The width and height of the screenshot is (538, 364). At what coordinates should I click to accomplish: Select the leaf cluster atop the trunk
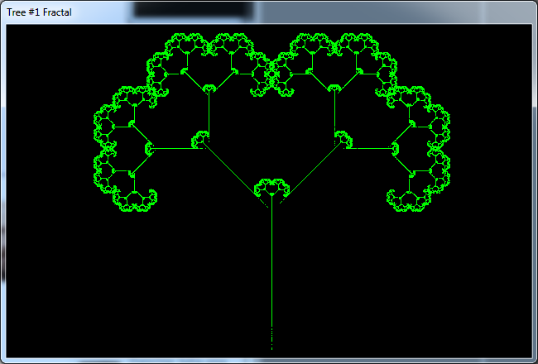pyautogui.click(x=271, y=187)
